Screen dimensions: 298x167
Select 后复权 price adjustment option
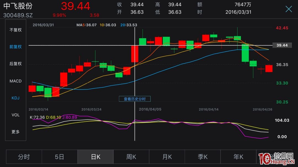pyautogui.click(x=15, y=64)
